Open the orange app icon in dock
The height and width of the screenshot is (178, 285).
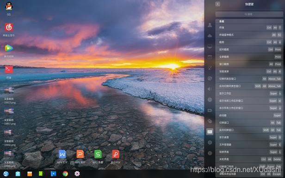[x=30, y=174]
